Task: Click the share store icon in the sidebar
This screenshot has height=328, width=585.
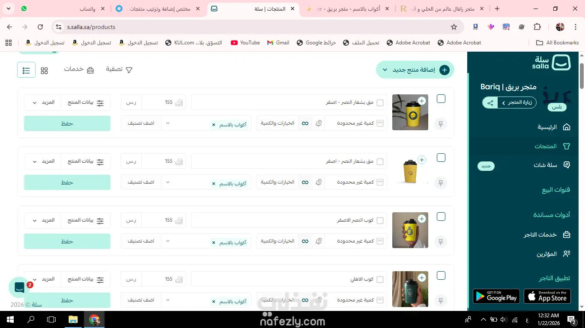Action: point(490,102)
